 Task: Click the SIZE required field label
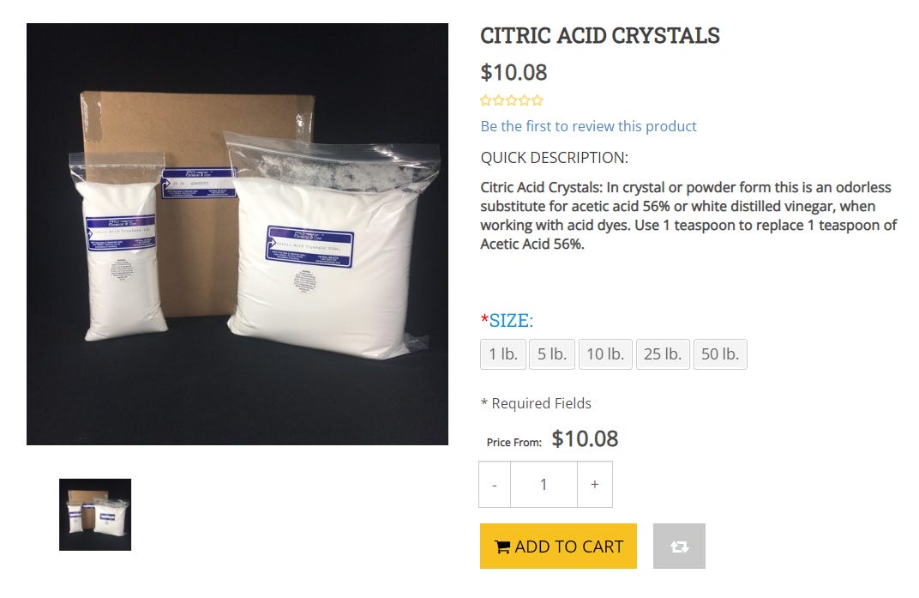pos(510,321)
